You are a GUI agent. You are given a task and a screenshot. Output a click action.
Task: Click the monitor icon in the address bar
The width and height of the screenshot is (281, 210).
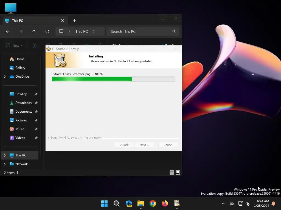[x=61, y=31]
